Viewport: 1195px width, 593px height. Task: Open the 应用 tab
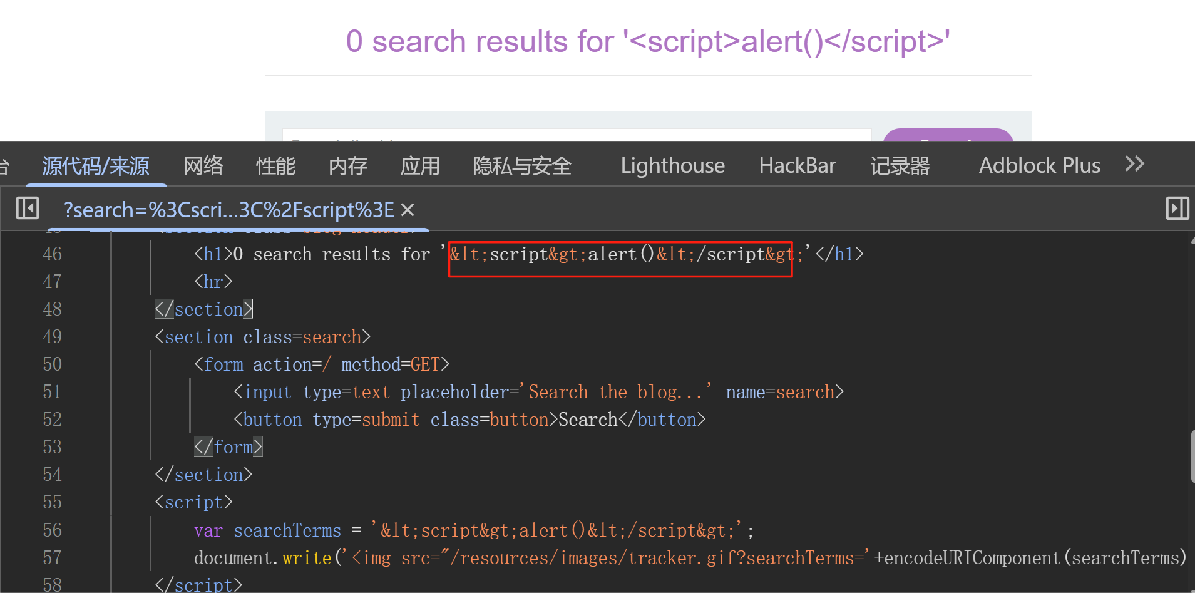pyautogui.click(x=420, y=165)
